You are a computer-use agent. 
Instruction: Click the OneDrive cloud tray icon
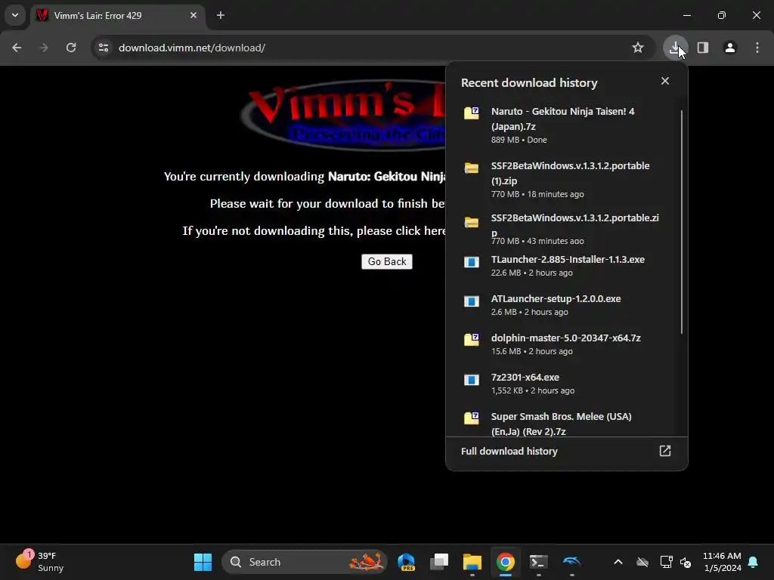642,562
